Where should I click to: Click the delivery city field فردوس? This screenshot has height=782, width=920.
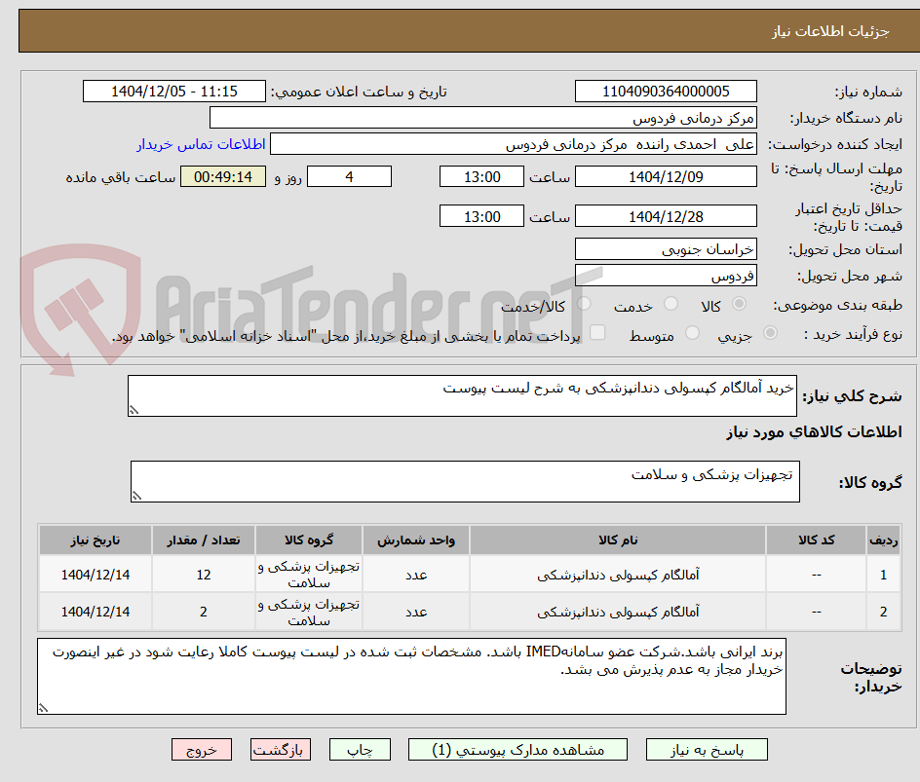[666, 276]
